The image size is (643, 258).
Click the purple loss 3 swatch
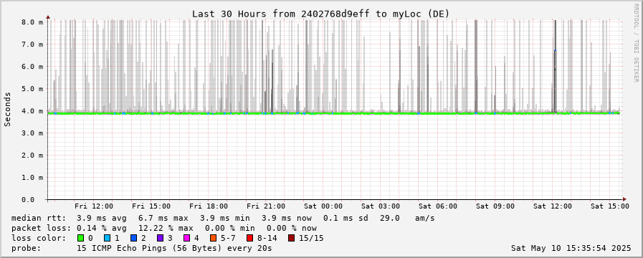[x=160, y=238]
